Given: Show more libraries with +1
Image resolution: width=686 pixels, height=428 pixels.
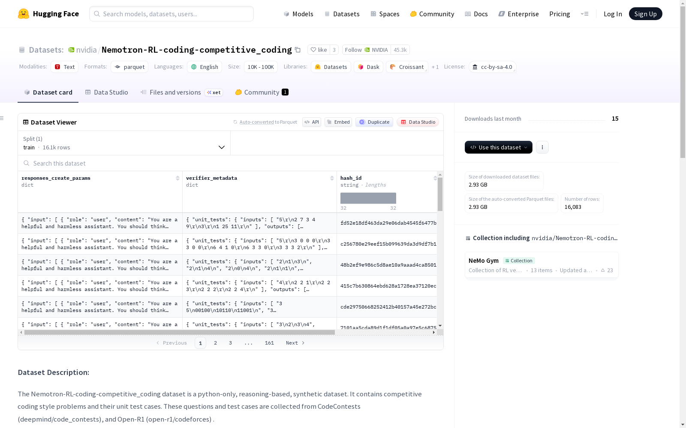Looking at the screenshot, I should 435,67.
